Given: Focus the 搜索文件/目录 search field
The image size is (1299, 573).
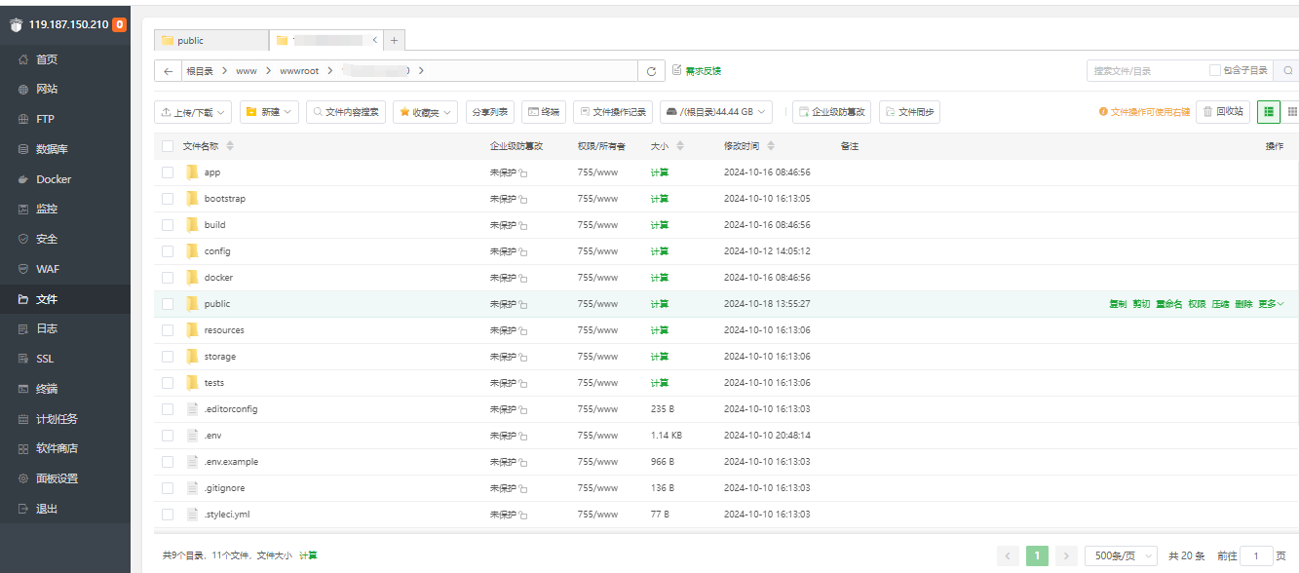Looking at the screenshot, I should click(1147, 70).
